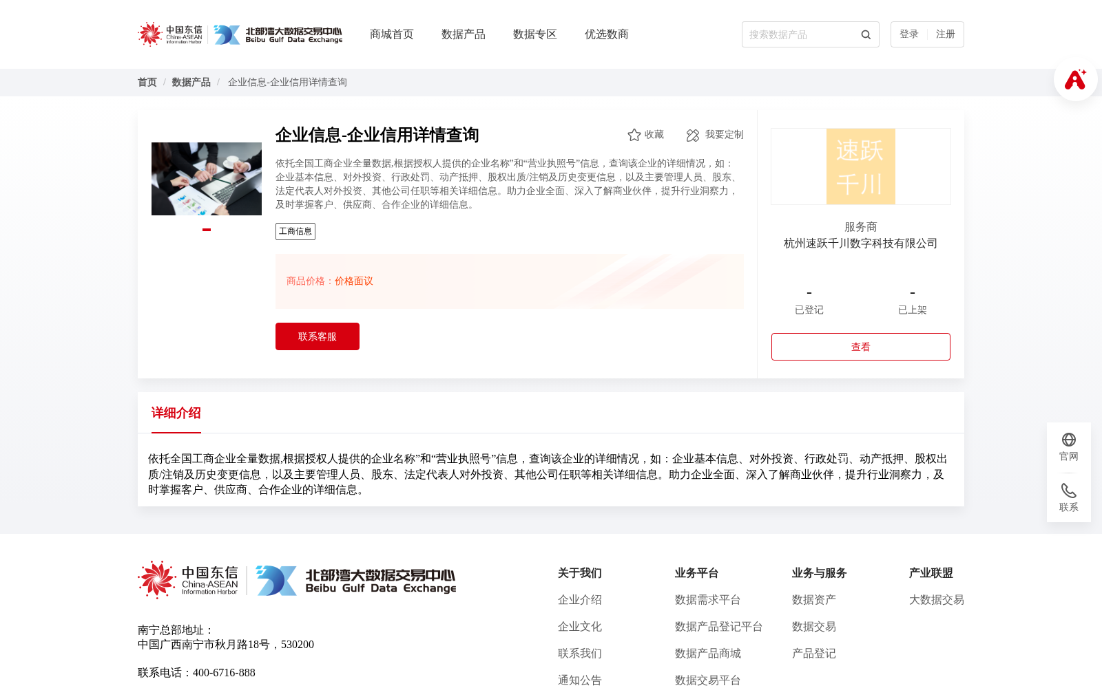Open 优选数商 navigation item
Image resolution: width=1102 pixels, height=688 pixels.
(x=607, y=34)
